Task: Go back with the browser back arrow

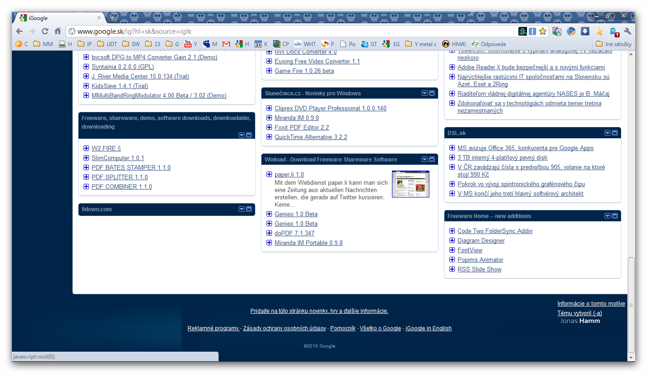Action: (19, 31)
